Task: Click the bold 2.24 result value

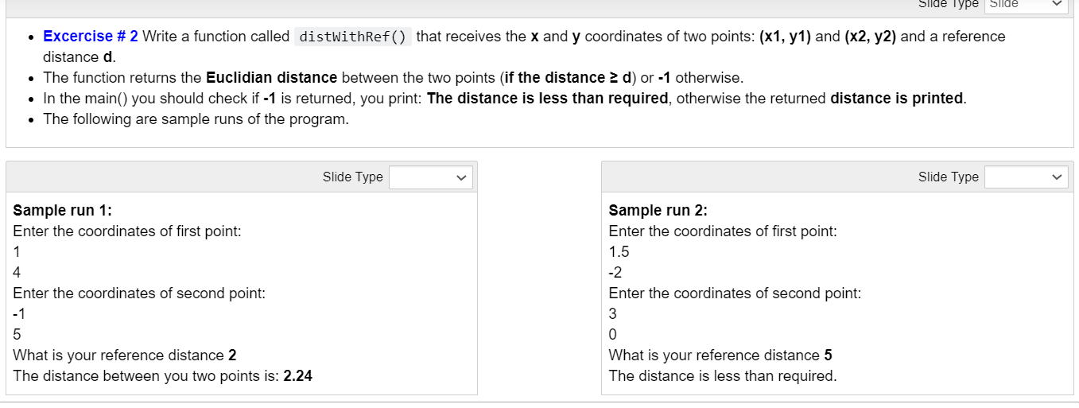Action: pyautogui.click(x=298, y=376)
